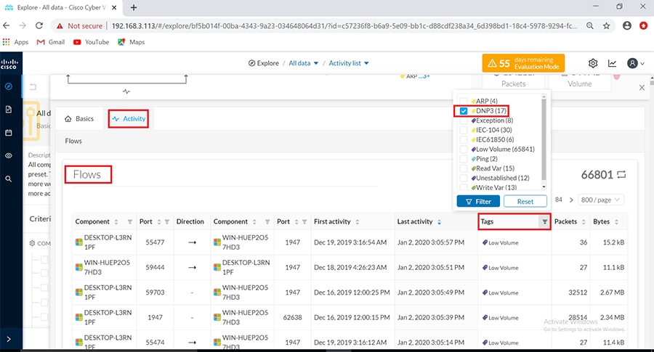
Task: Switch to the Basics tab
Action: coord(79,119)
